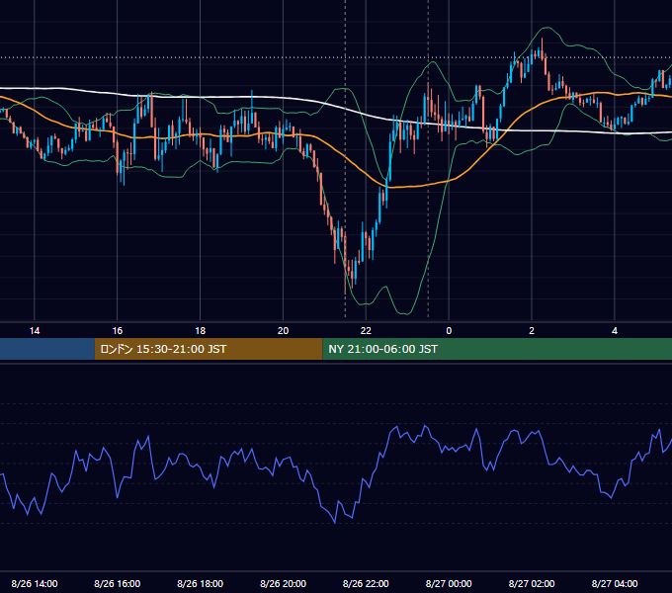
Task: Click the 4 hour label on price chart axis
Action: pyautogui.click(x=615, y=331)
